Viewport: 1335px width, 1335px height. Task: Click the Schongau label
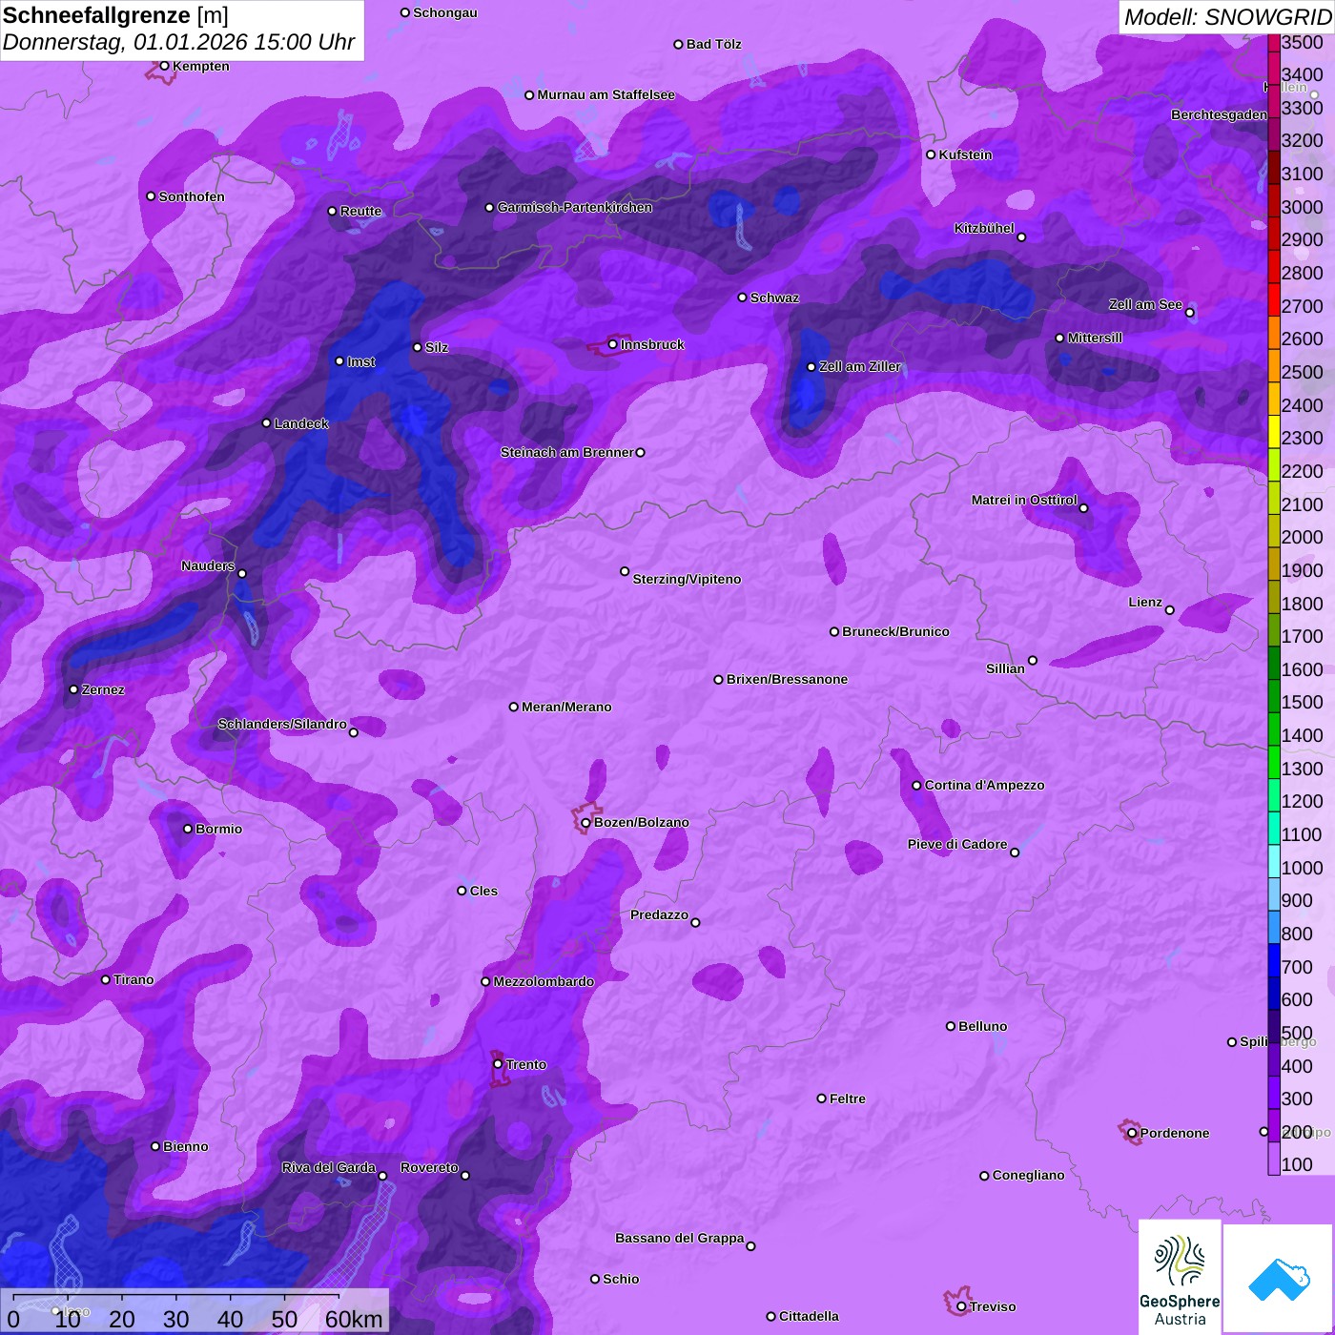click(x=445, y=12)
